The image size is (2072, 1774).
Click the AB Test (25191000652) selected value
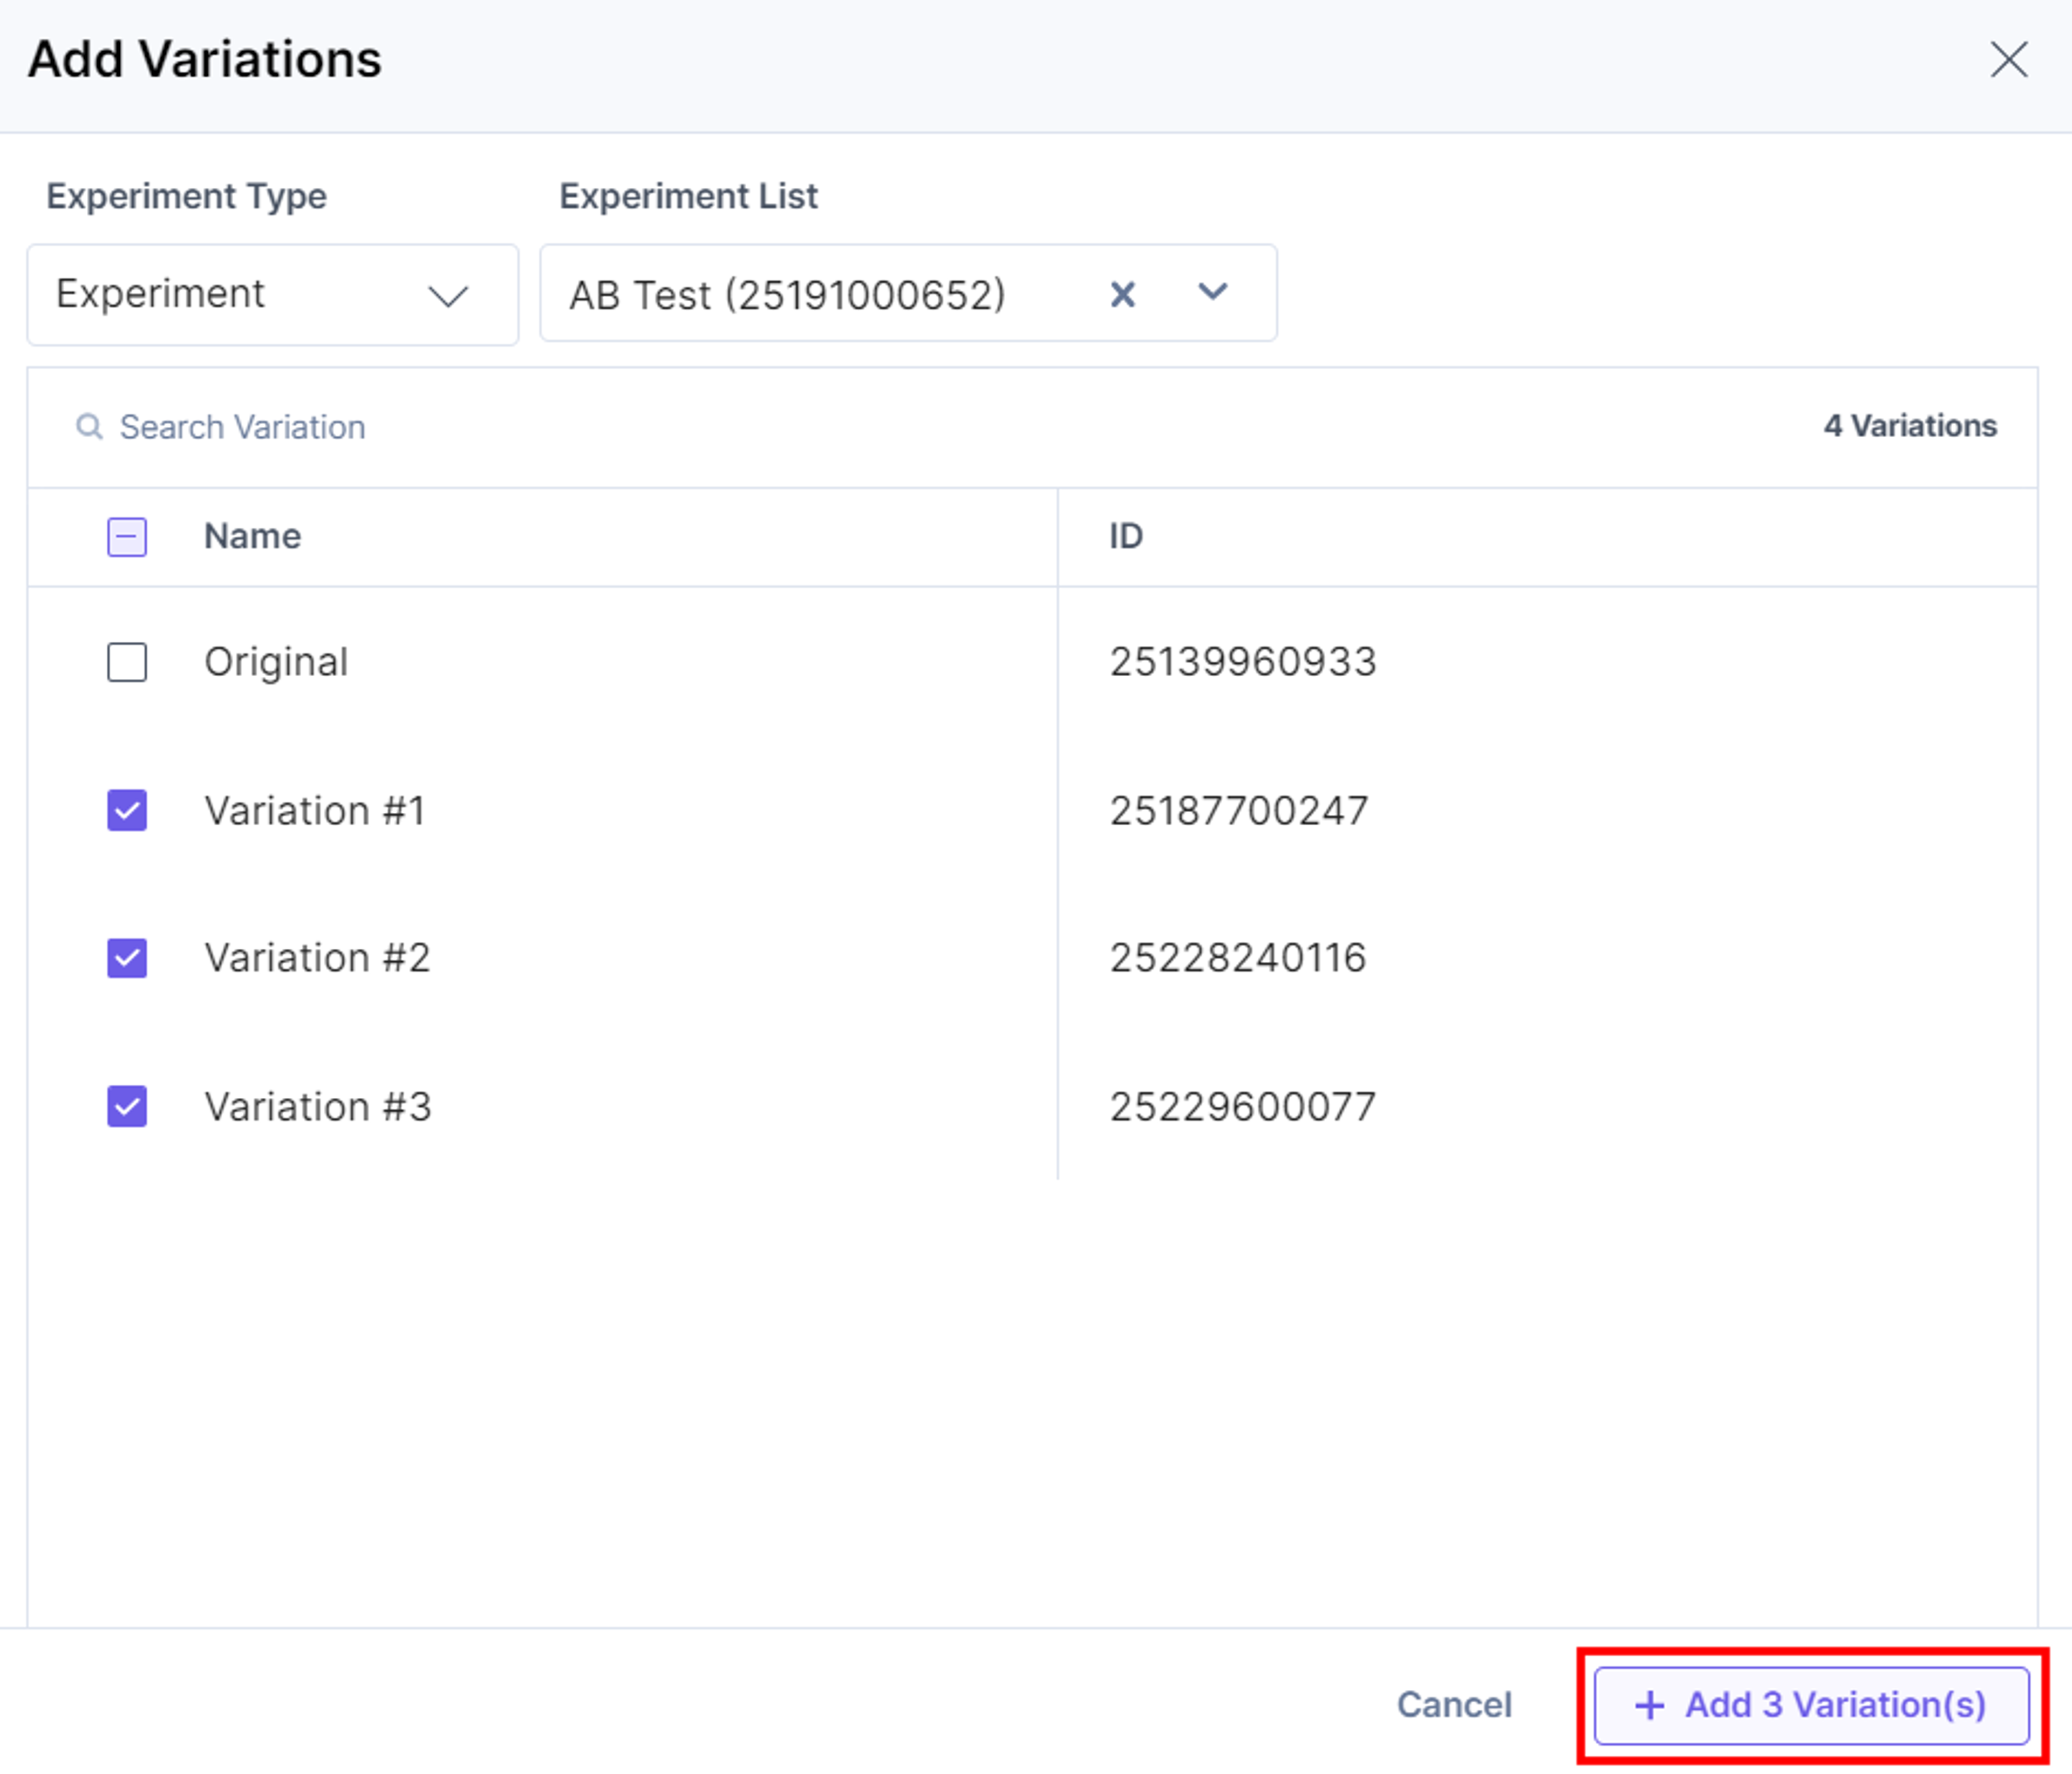[787, 295]
